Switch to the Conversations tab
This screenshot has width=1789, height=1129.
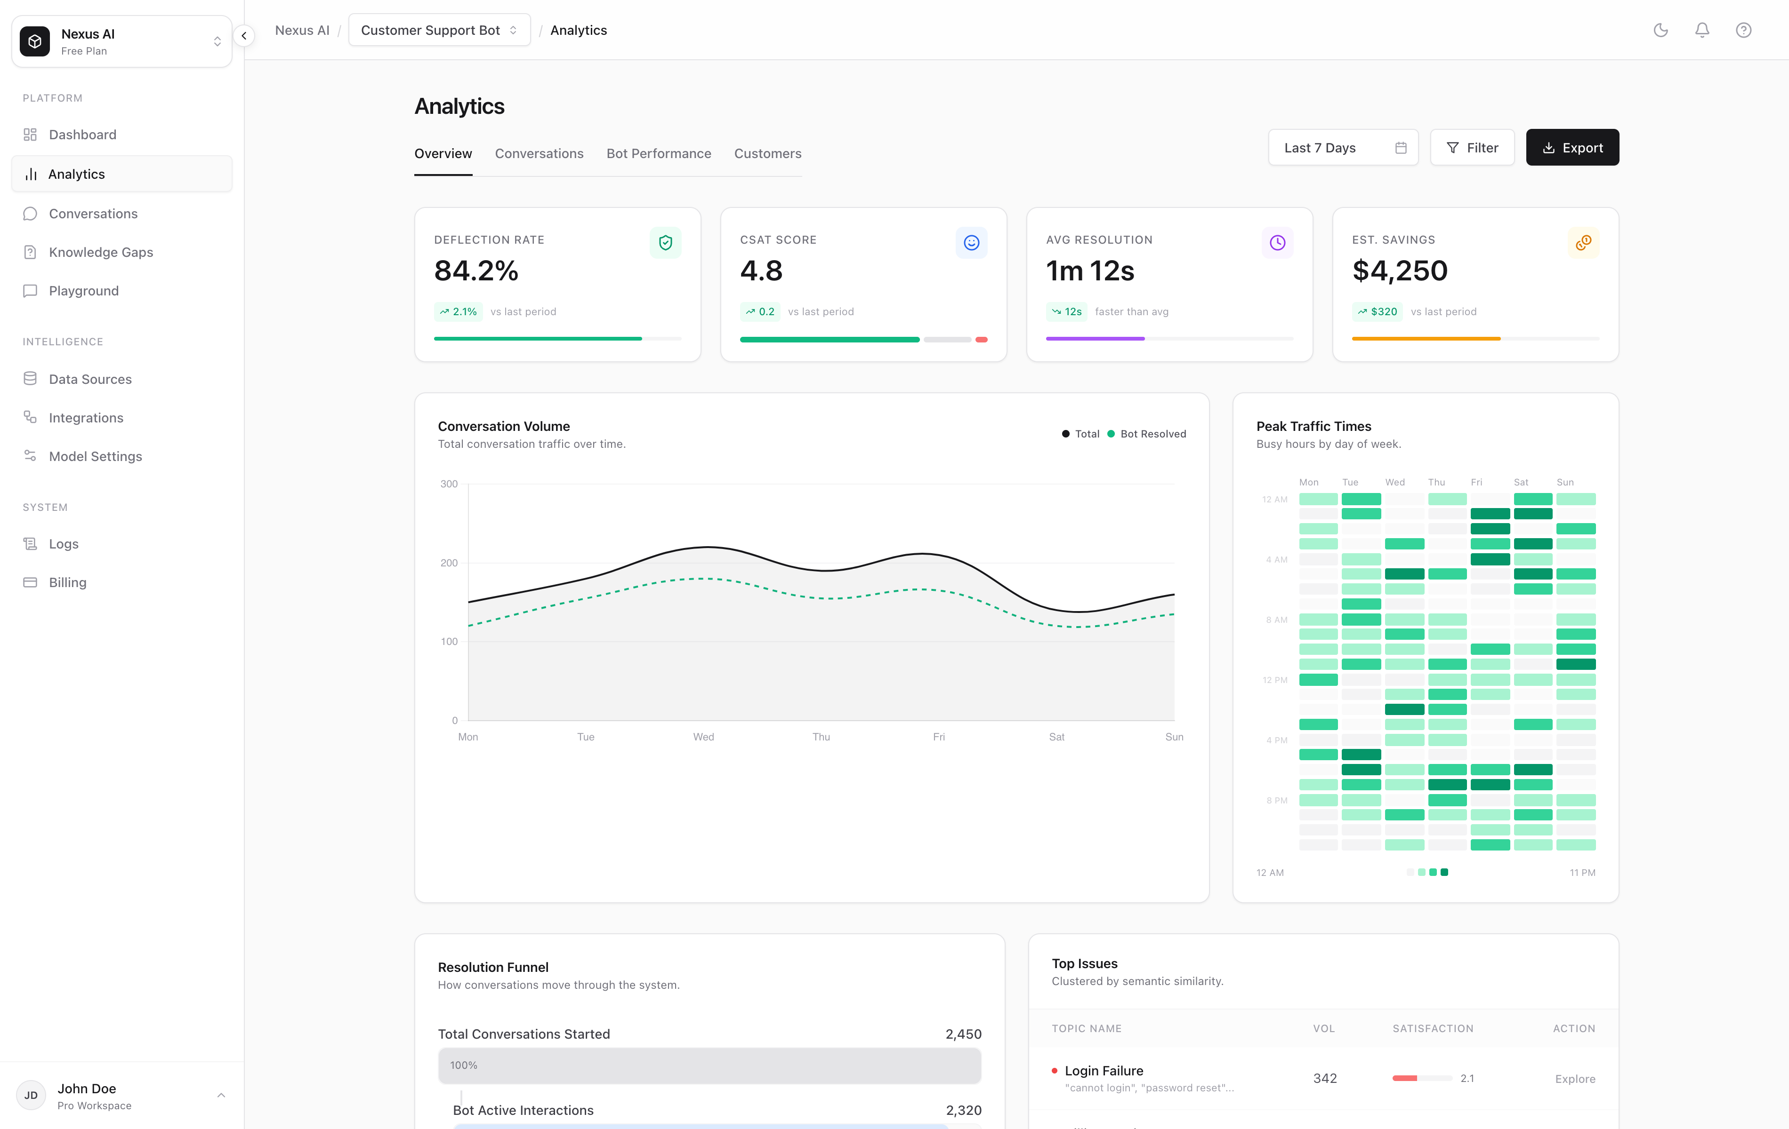(x=540, y=154)
